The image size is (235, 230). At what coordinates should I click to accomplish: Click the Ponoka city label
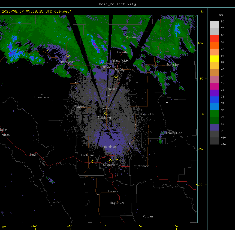pyautogui.click(x=131, y=37)
